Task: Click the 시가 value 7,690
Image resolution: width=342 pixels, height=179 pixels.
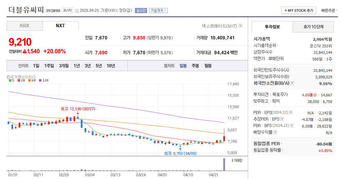Action: click(x=101, y=53)
